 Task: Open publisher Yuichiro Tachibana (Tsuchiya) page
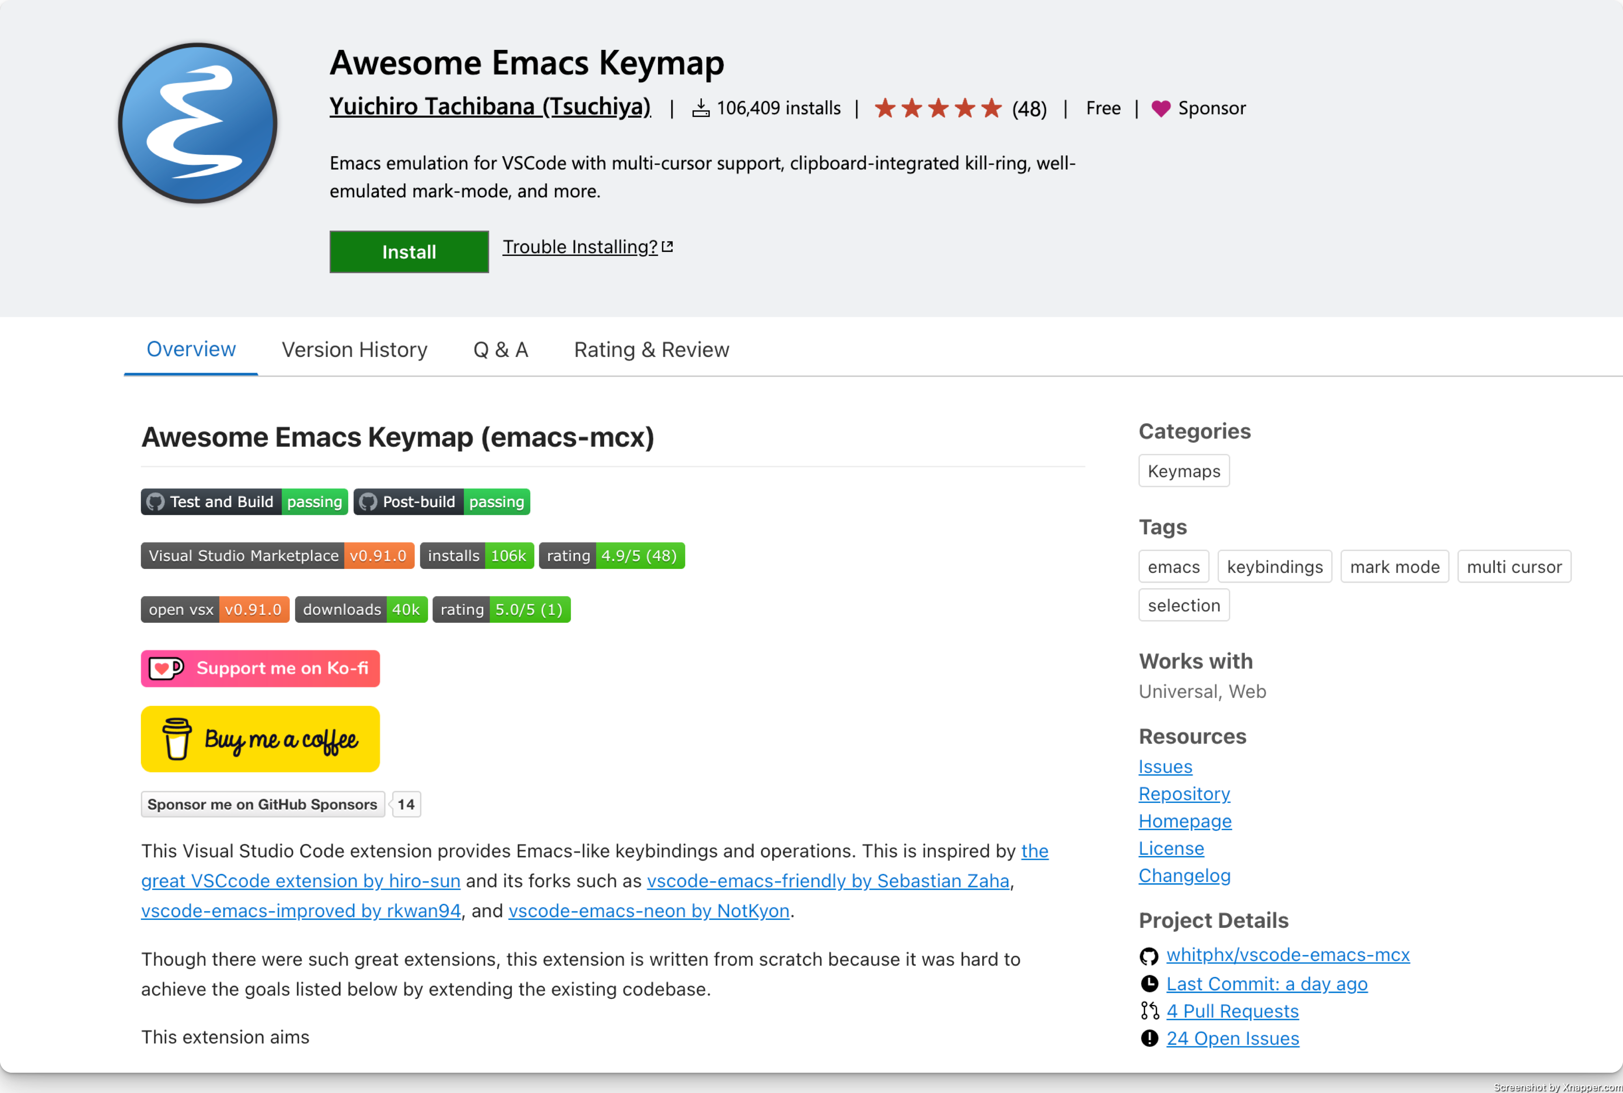point(490,107)
